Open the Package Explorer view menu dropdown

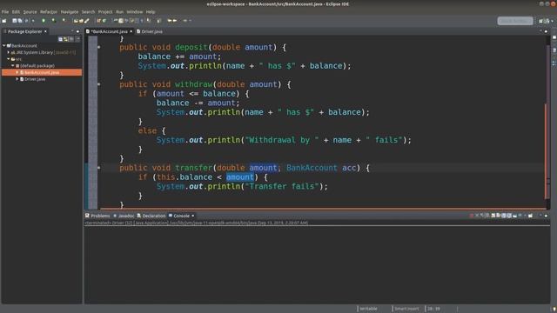pyautogui.click(x=77, y=39)
